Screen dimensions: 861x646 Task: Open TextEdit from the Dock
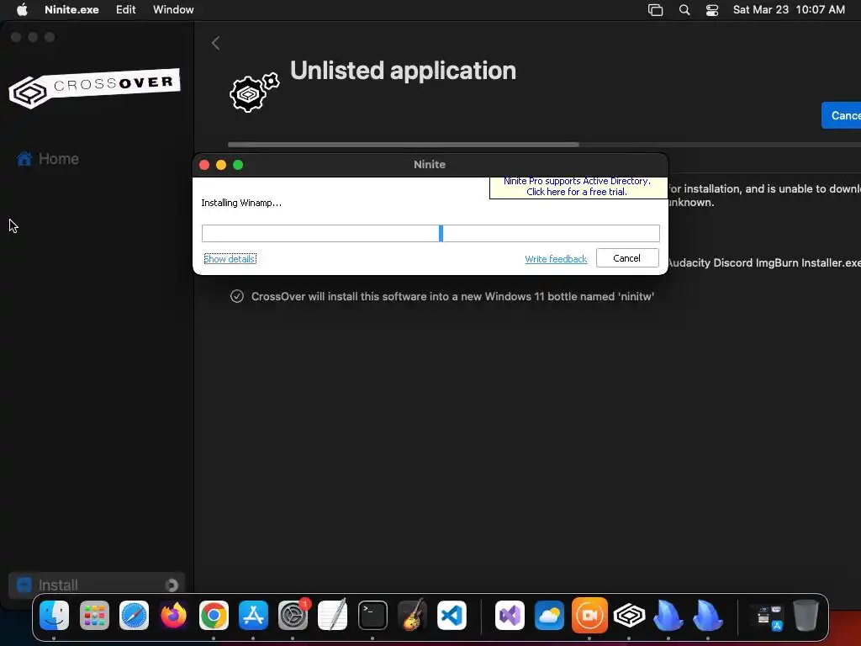click(x=333, y=615)
